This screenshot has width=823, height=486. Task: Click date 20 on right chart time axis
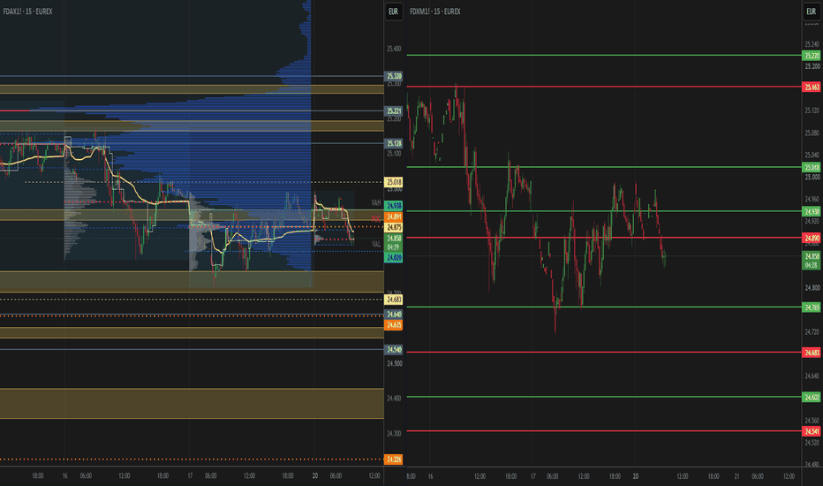tap(636, 476)
